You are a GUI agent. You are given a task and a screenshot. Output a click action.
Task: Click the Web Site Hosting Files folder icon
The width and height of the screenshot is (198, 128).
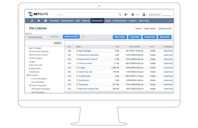tap(77, 89)
